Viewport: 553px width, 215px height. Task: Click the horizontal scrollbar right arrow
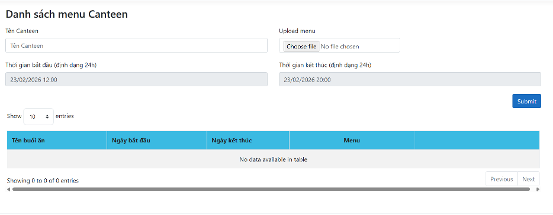pos(538,190)
